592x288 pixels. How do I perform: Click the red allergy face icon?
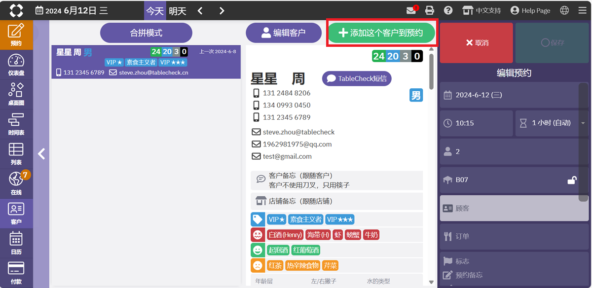click(x=258, y=235)
